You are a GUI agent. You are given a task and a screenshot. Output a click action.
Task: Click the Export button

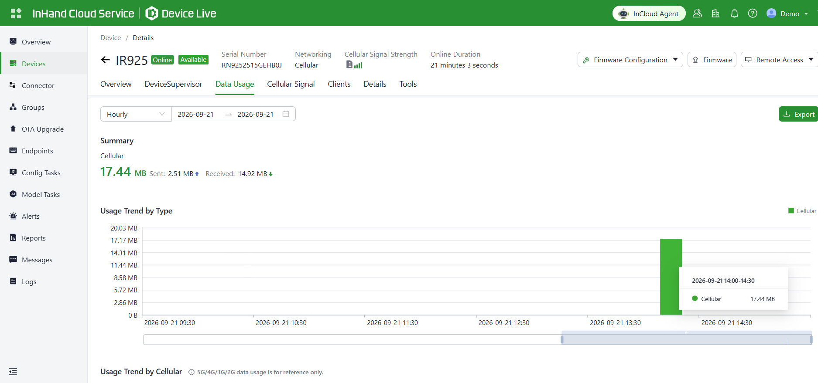[798, 114]
